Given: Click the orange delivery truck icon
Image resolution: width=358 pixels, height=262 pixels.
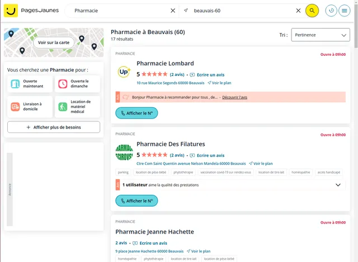Looking at the screenshot, I should tap(15, 107).
